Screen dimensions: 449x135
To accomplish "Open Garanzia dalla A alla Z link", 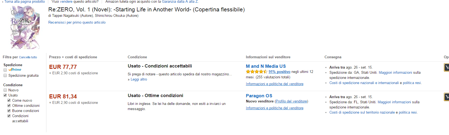I will click(x=180, y=2).
